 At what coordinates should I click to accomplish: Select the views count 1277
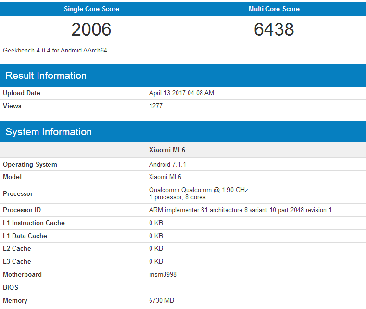[156, 106]
